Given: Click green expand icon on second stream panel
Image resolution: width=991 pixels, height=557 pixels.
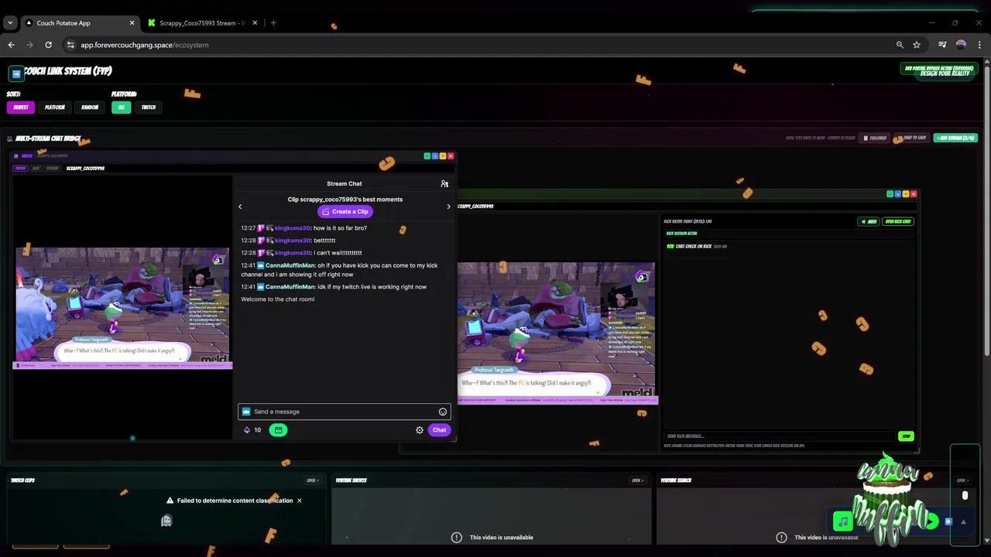Looking at the screenshot, I should [x=890, y=194].
